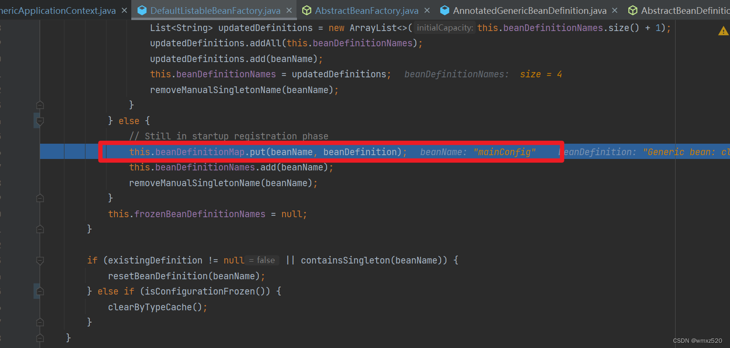Click fold end marker after removeManualSingletonName(beanName) in startup-phase else block
730x348 pixels.
pos(40,198)
